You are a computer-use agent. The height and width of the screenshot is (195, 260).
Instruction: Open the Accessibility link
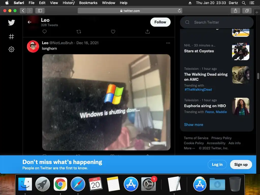(216, 143)
